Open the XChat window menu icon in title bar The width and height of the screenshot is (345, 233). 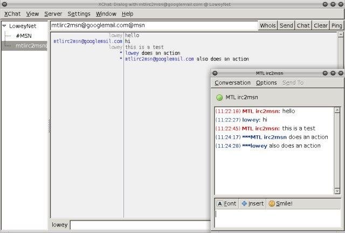(4, 4)
